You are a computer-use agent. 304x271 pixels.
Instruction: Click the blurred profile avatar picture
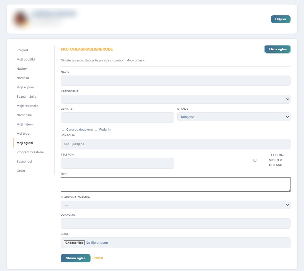tap(21, 19)
